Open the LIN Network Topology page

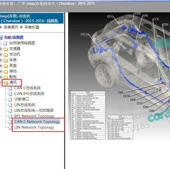coord(34,127)
